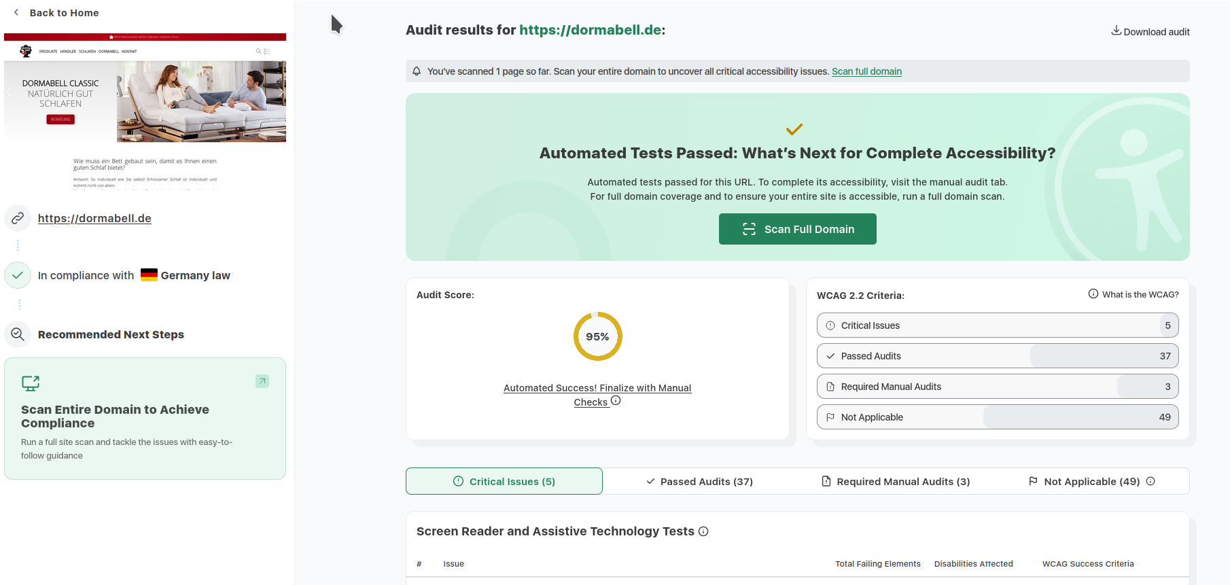Click the info icon next to Not Applicable tab
1230x585 pixels.
point(1150,481)
